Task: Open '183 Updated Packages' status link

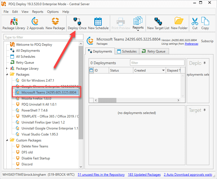Action: [x=144, y=175]
